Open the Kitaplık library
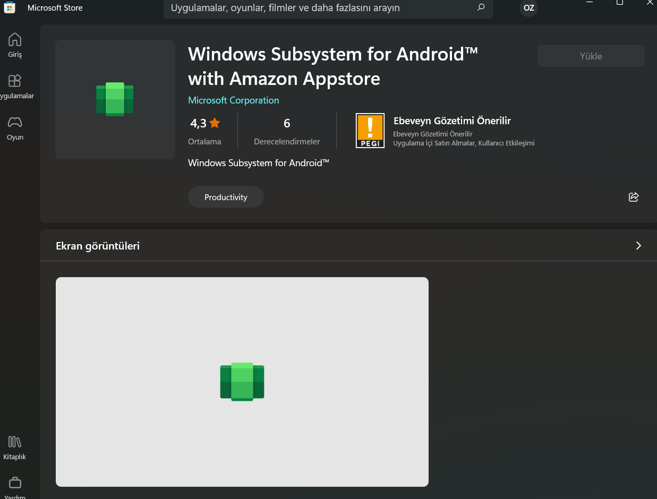Screen dimensions: 657x499 (15, 448)
